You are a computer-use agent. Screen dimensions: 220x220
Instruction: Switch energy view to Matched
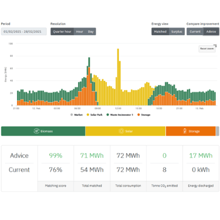(x=160, y=32)
